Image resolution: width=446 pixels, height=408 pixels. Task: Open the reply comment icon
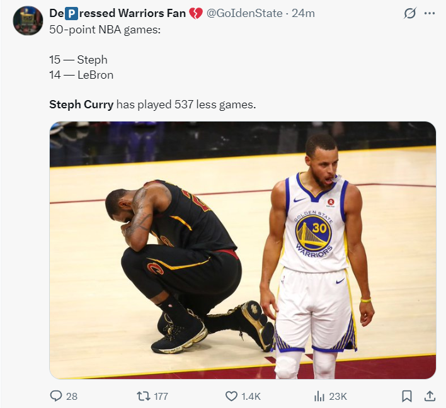coord(55,396)
